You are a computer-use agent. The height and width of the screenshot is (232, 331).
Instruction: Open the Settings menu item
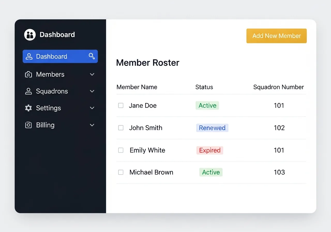coord(60,108)
